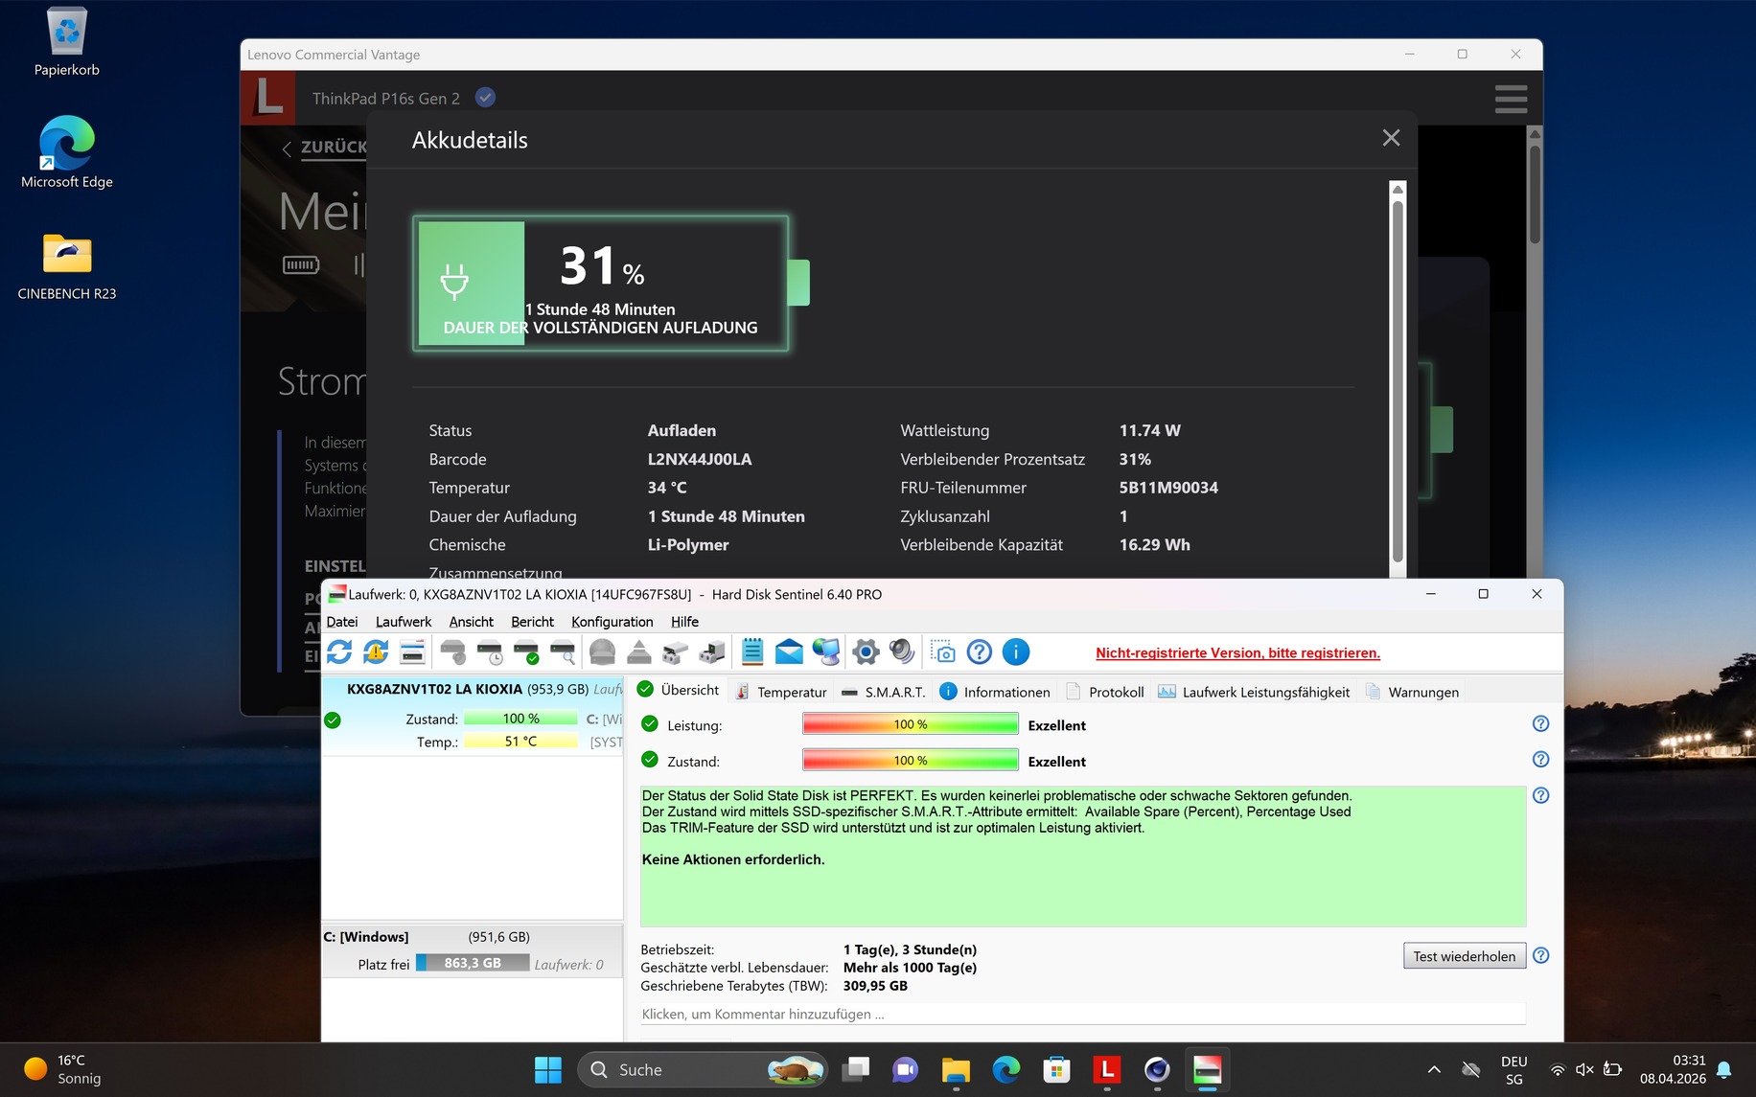1756x1097 pixels.
Task: Open the notification bell in system tray
Action: [x=1723, y=1069]
